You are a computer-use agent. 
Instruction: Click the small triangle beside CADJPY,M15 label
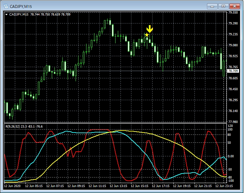(x=6, y=14)
